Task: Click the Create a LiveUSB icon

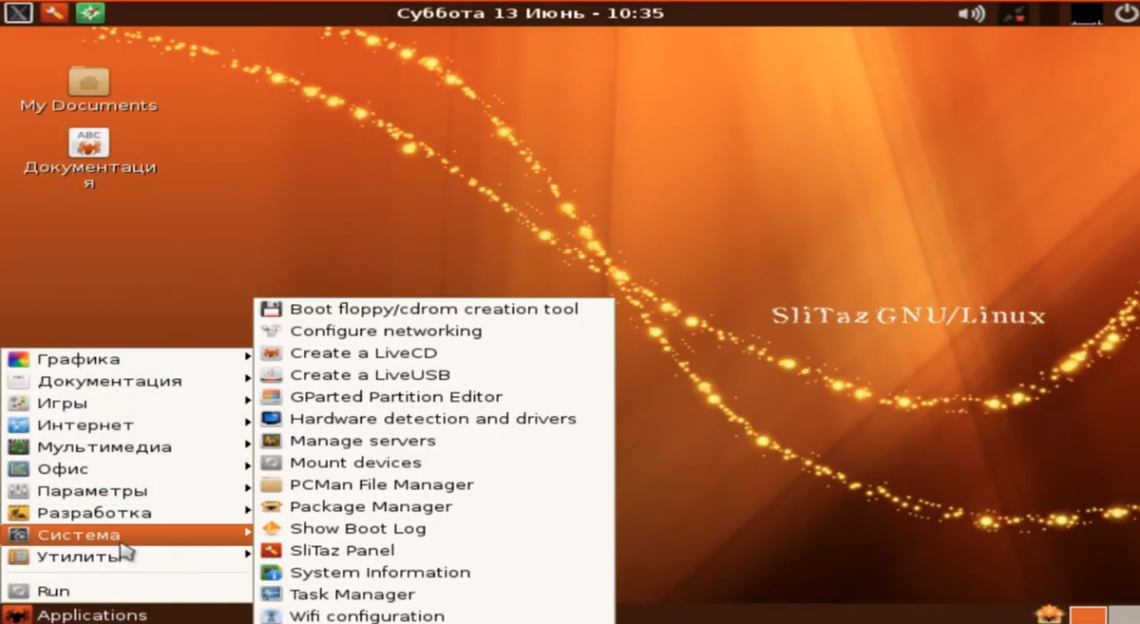Action: pyautogui.click(x=272, y=374)
